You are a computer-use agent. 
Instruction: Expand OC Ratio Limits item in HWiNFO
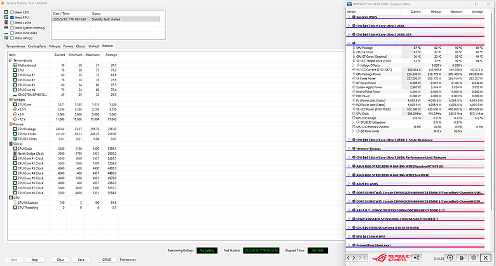(x=354, y=131)
